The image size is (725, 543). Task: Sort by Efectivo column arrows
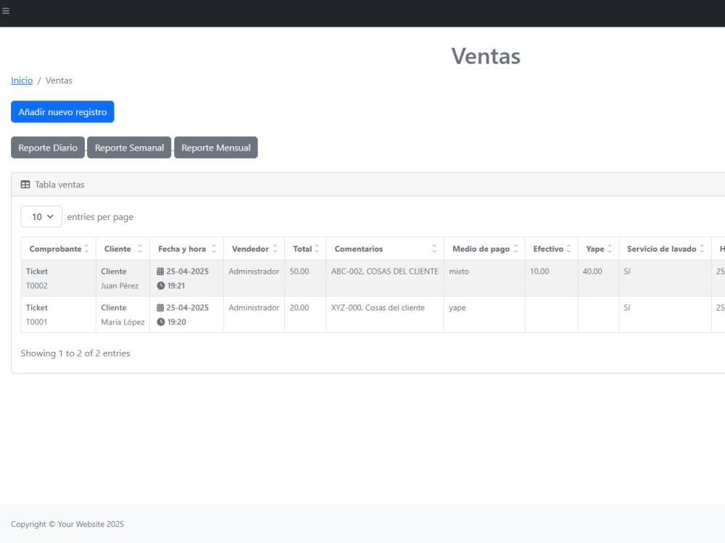click(x=568, y=249)
